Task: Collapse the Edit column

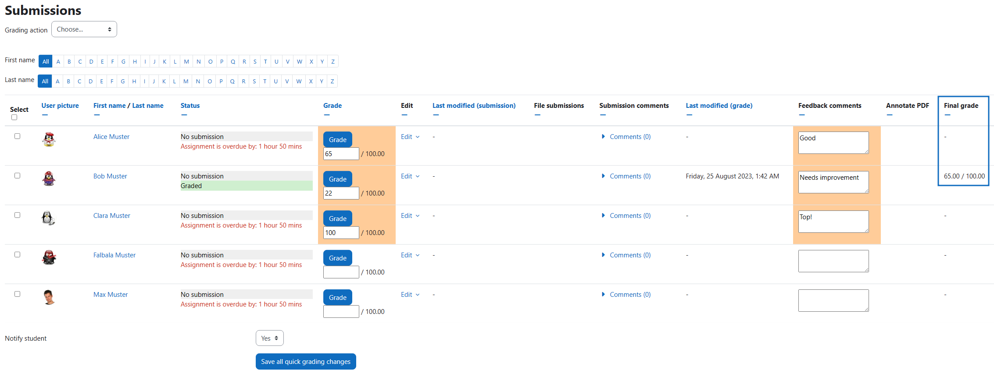Action: (404, 115)
